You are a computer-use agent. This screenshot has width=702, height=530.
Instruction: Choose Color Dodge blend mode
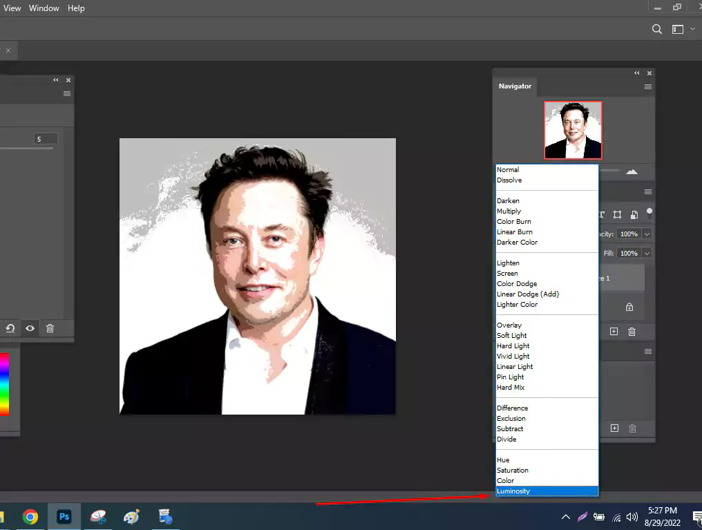[547, 283]
